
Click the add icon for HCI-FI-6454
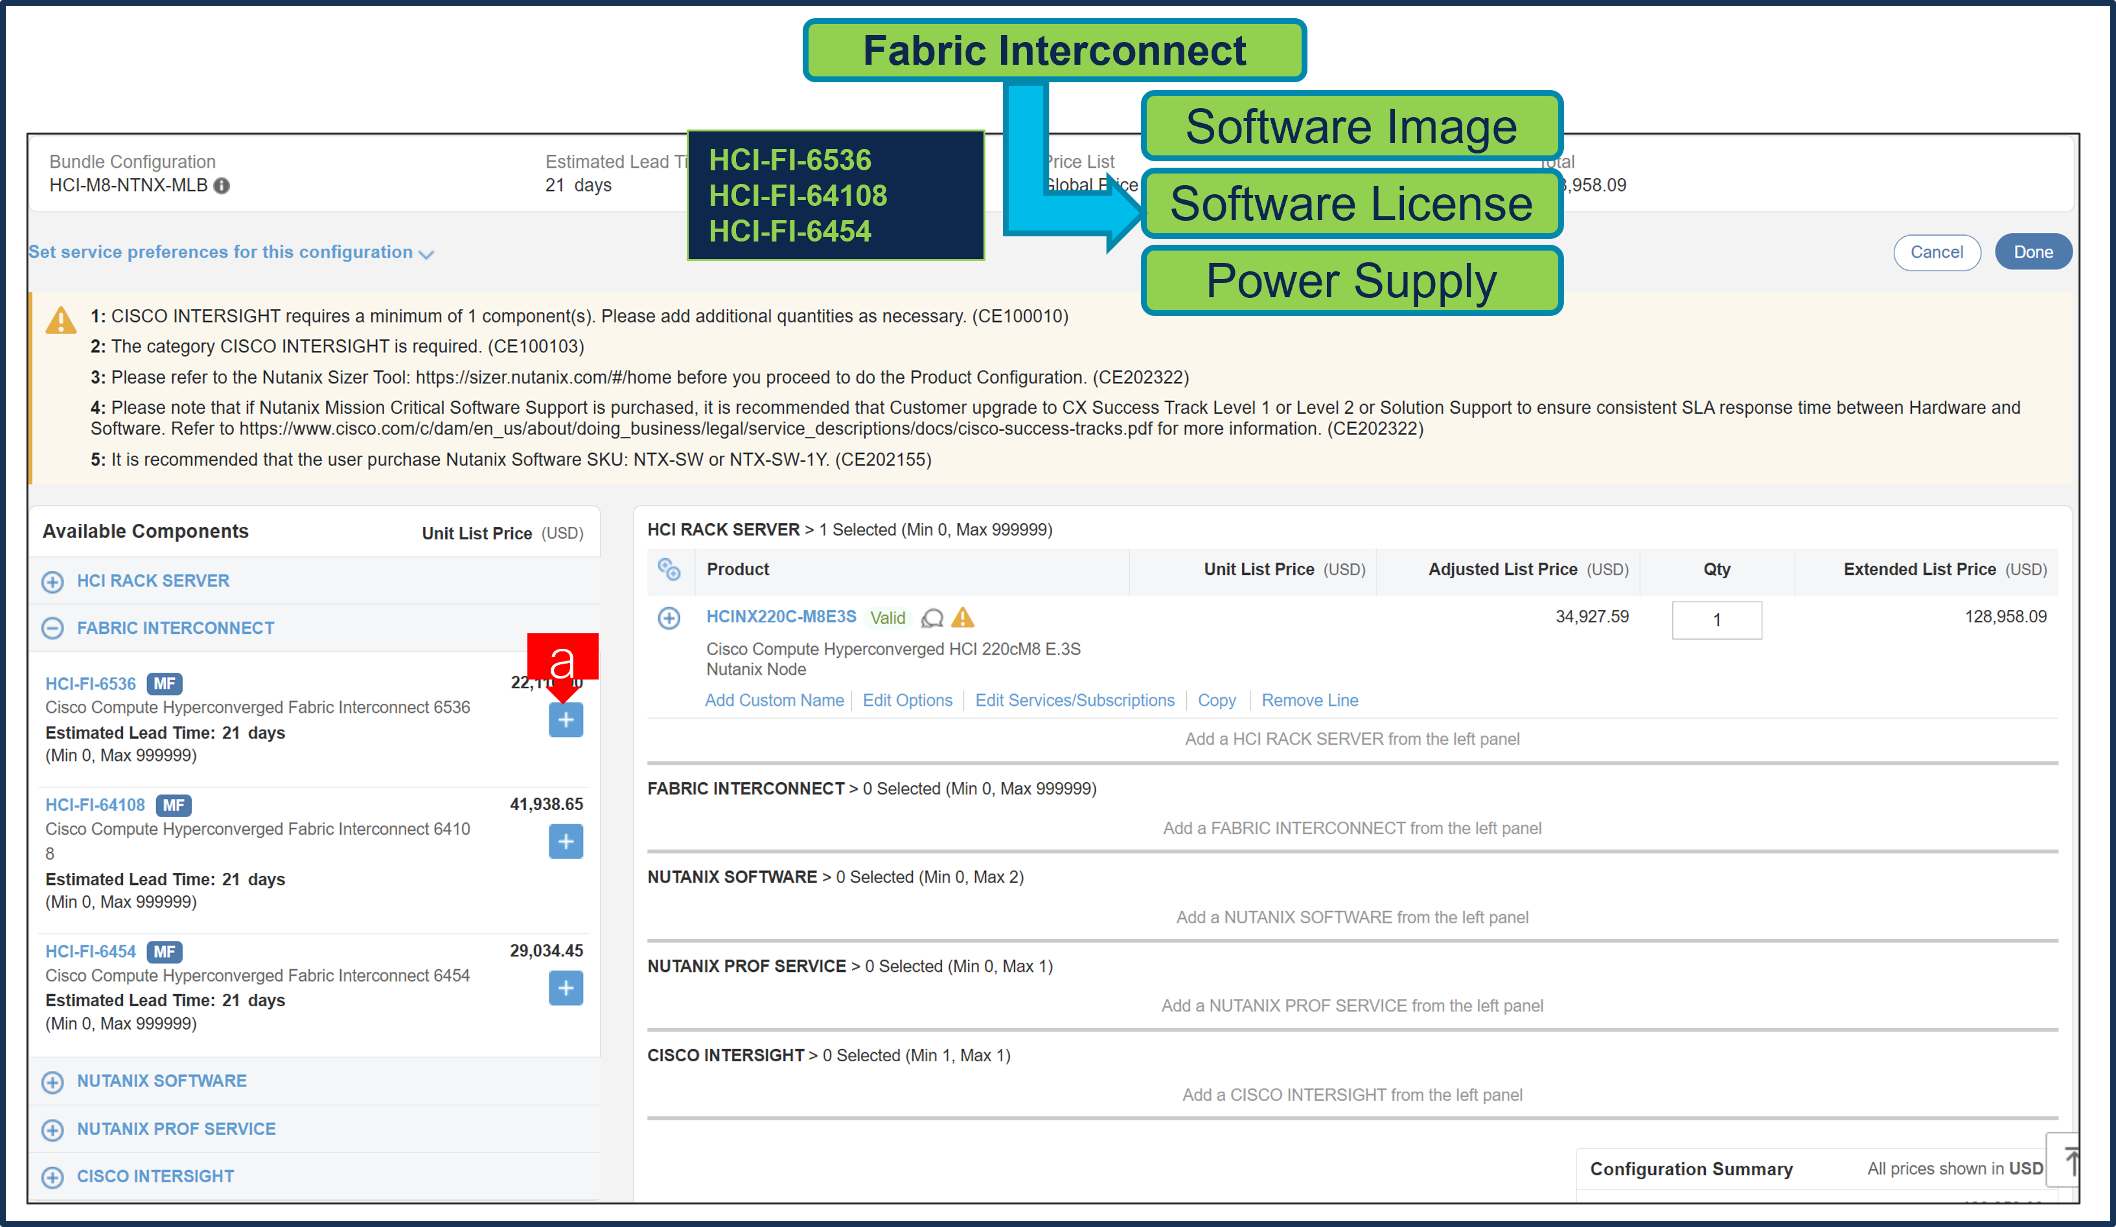point(566,988)
